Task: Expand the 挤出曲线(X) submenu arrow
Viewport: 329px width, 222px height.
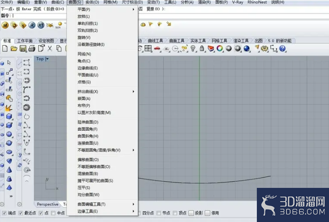Action: coord(133,92)
